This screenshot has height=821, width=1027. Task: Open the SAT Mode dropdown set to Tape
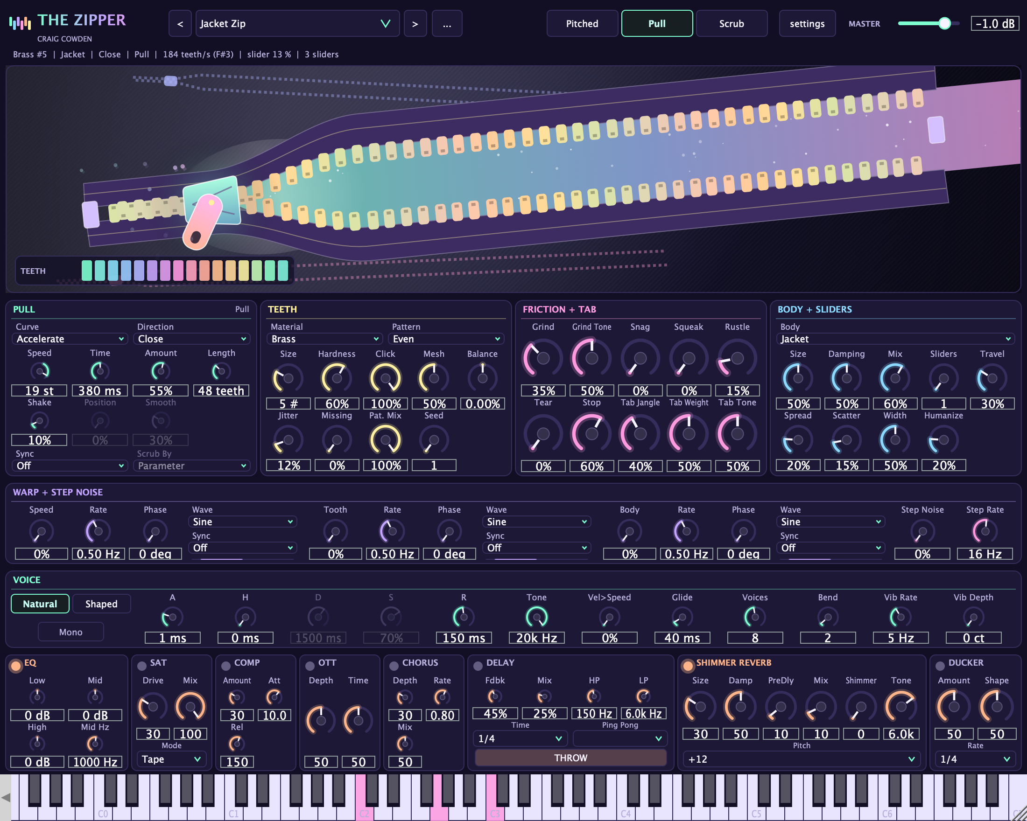(x=171, y=759)
